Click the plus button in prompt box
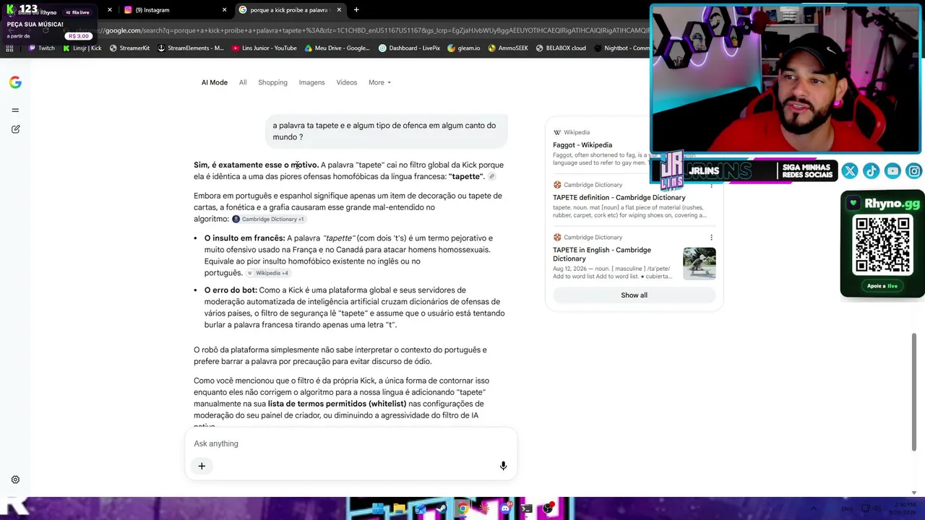925x520 pixels. click(x=202, y=466)
